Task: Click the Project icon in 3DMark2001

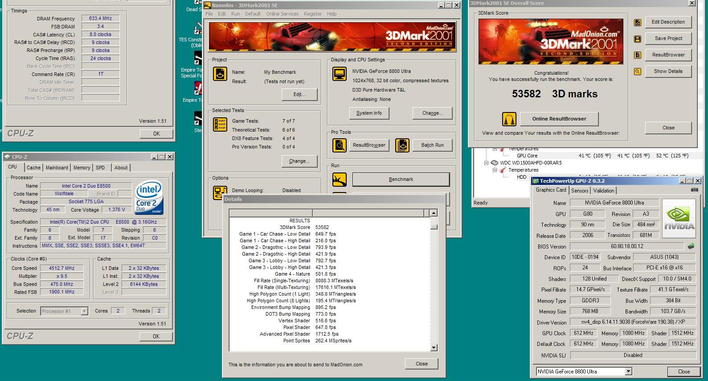Action: (220, 73)
